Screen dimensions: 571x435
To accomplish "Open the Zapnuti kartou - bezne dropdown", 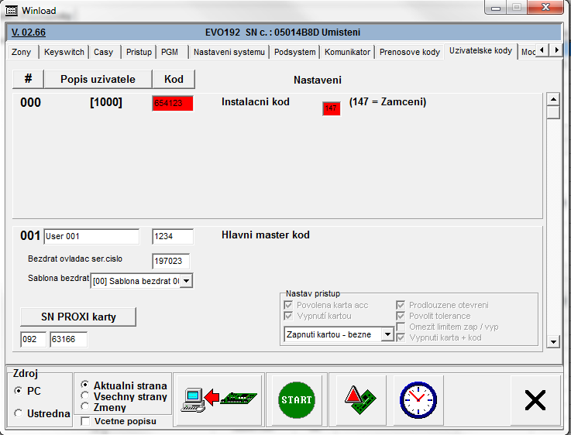I will (387, 335).
